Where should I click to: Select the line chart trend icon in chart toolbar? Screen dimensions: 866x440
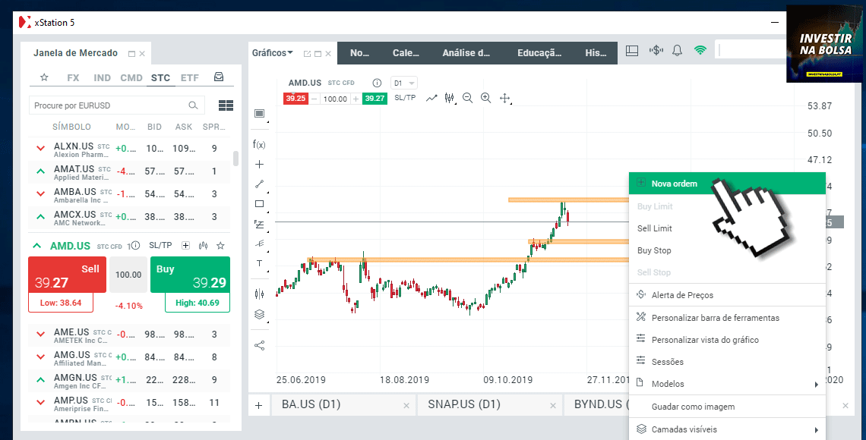click(x=432, y=98)
